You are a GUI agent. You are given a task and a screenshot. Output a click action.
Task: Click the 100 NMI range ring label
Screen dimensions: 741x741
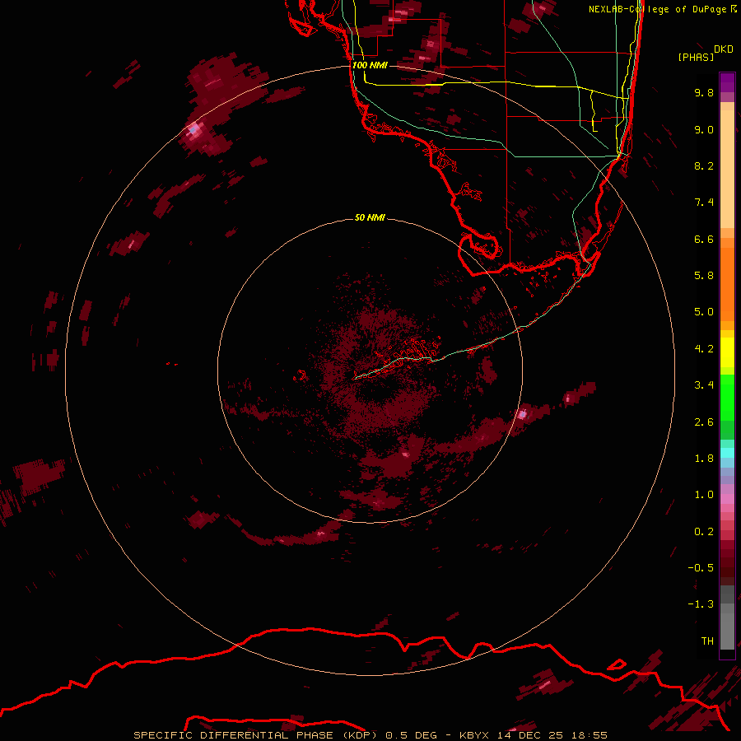click(370, 65)
